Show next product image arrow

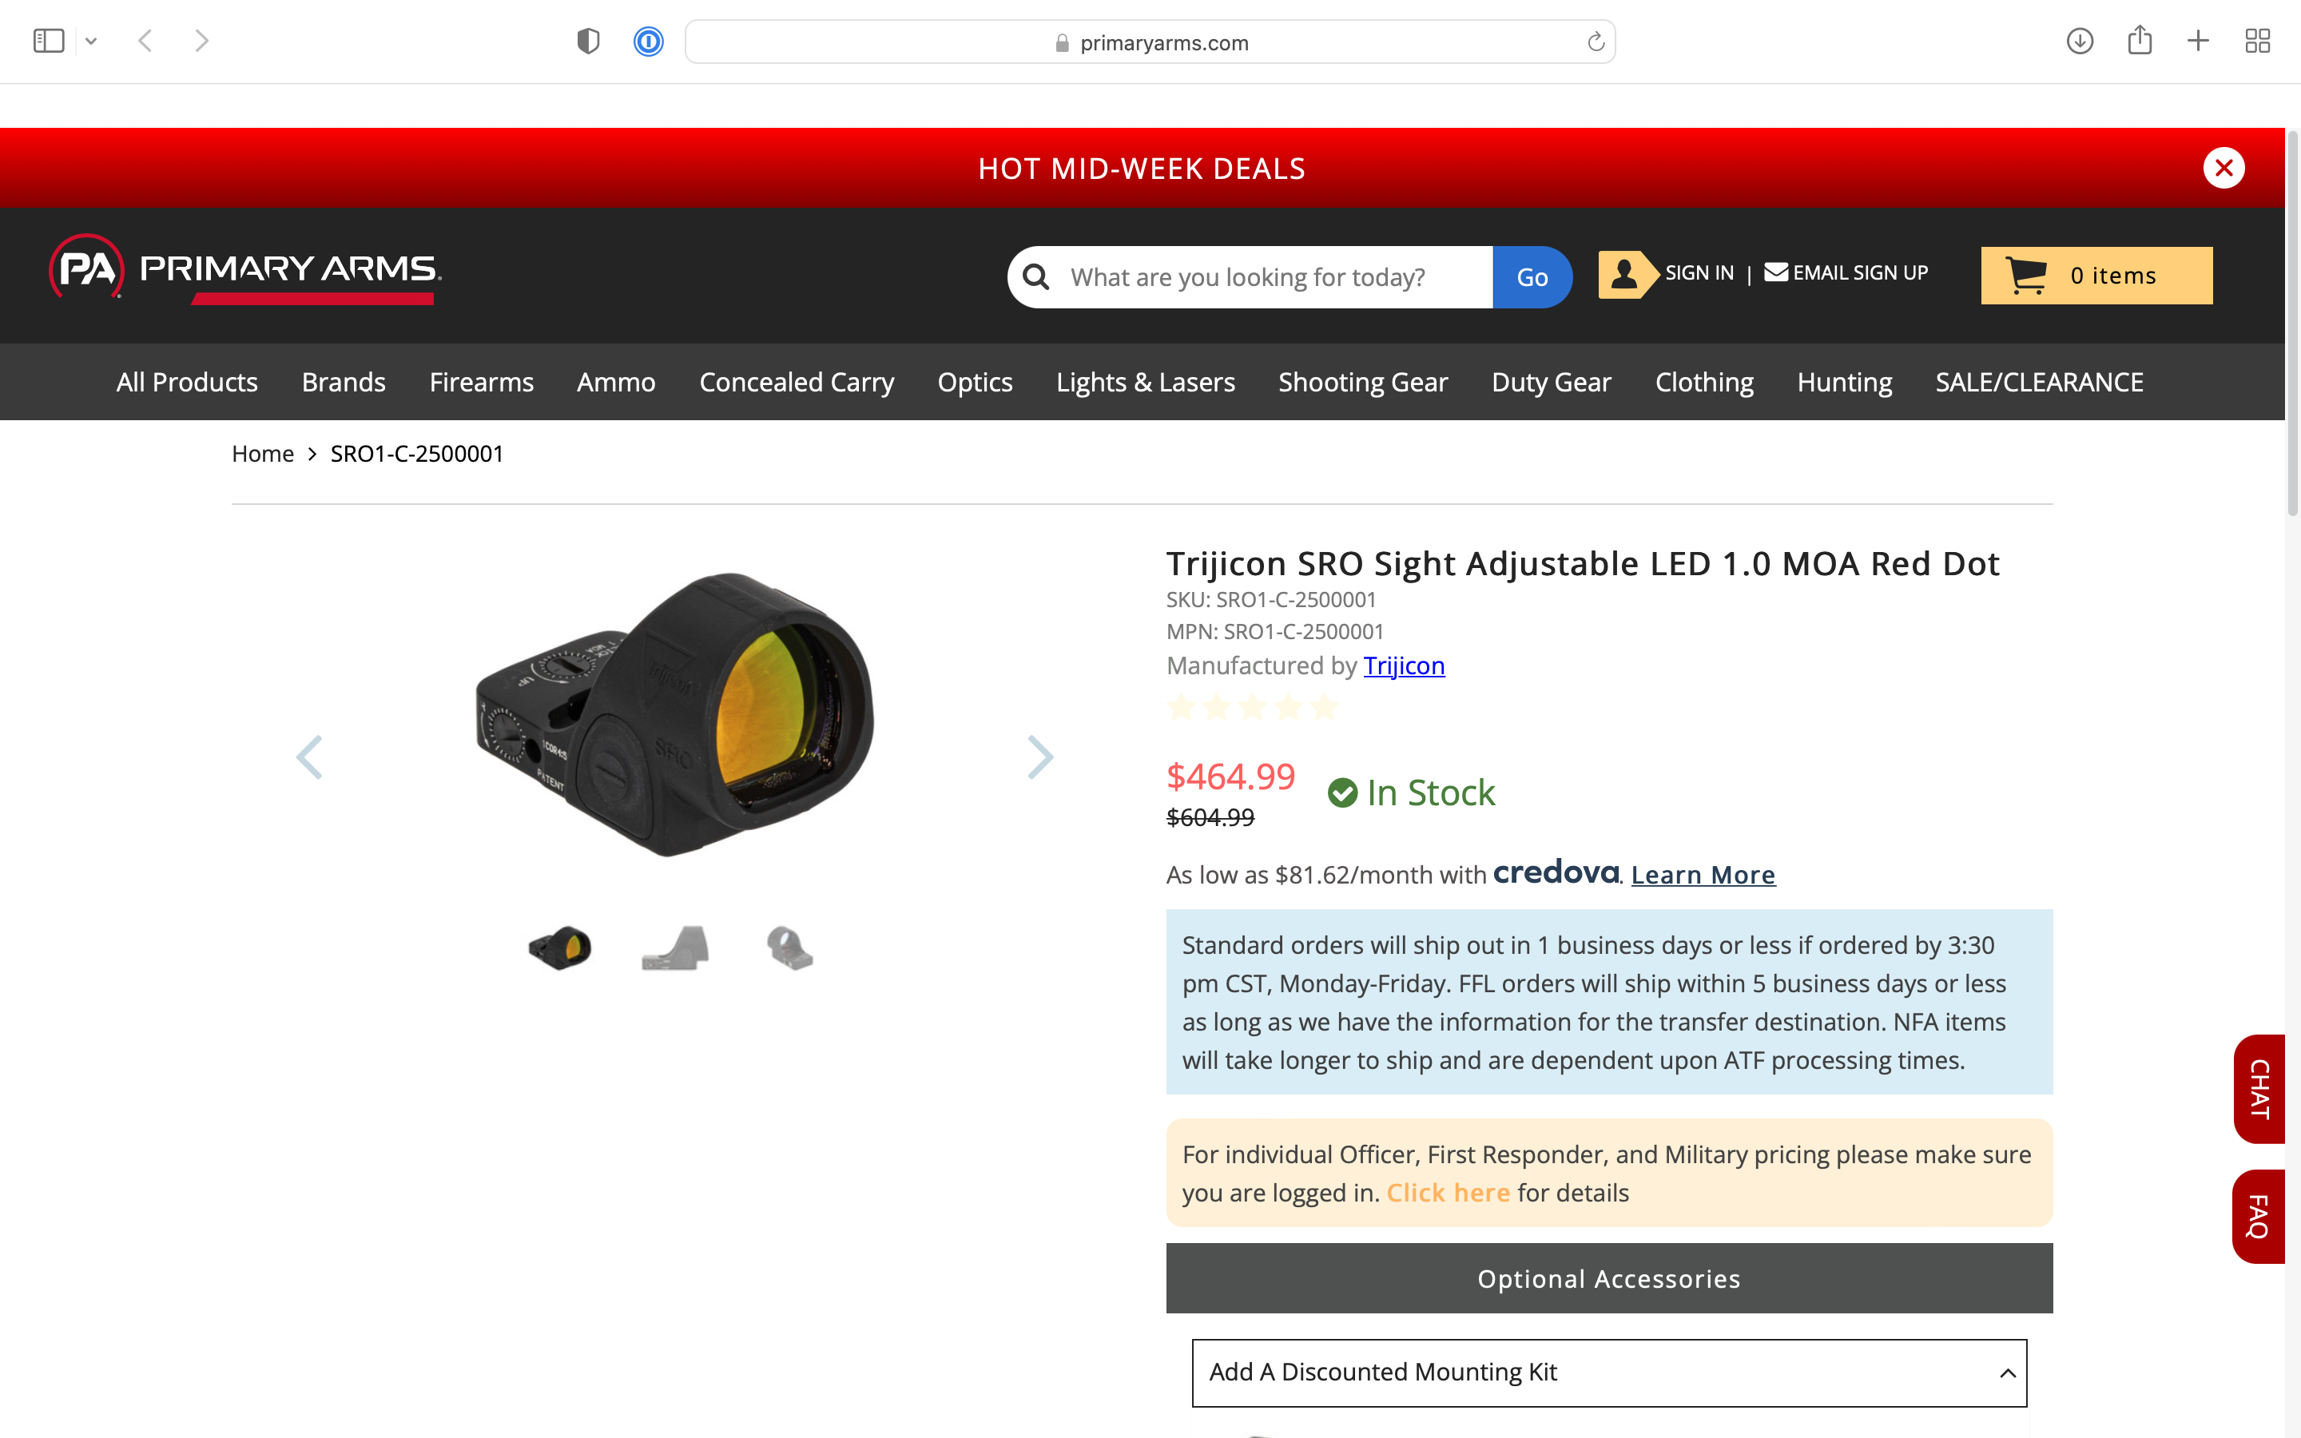1040,757
